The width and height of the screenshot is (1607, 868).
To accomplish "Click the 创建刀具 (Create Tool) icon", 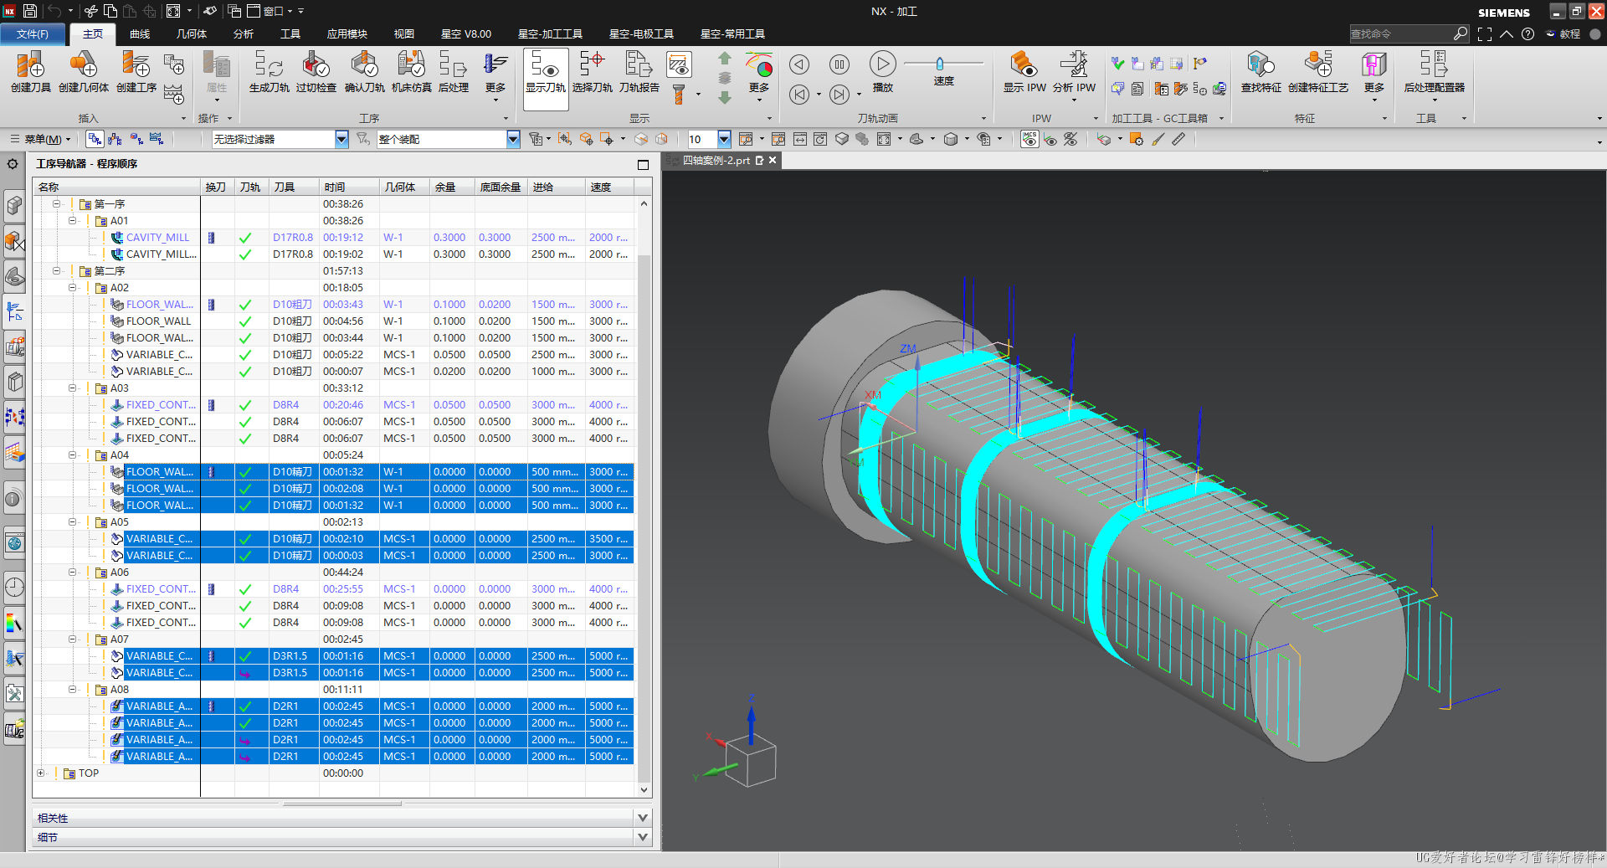I will (x=30, y=71).
